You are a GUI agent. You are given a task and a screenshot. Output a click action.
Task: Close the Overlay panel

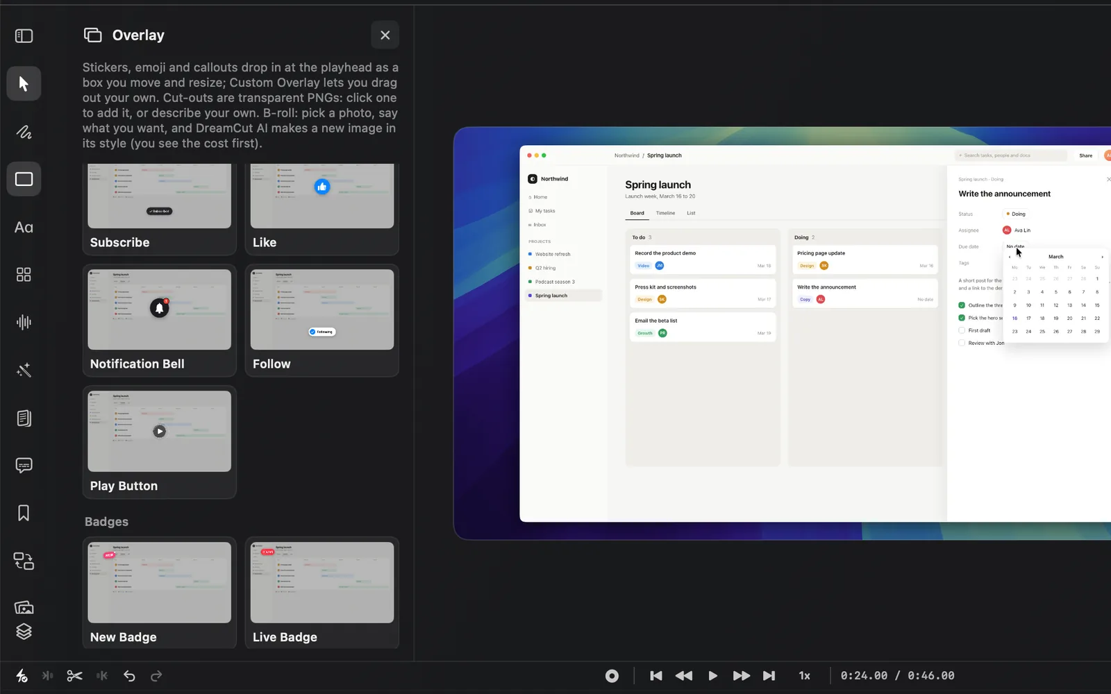pos(385,35)
